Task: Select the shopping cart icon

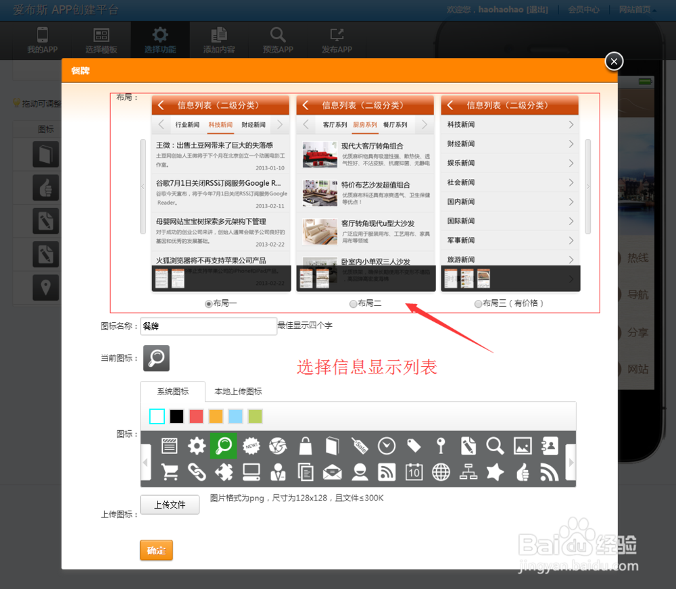Action: (x=169, y=471)
